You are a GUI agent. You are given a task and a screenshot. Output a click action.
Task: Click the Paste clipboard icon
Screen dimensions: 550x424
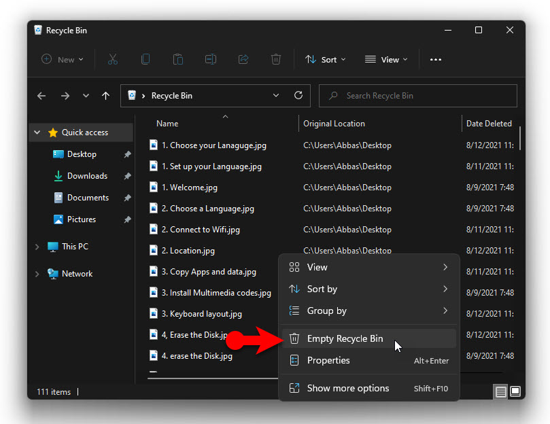(x=178, y=59)
